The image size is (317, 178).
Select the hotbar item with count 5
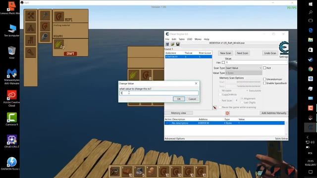140,172
